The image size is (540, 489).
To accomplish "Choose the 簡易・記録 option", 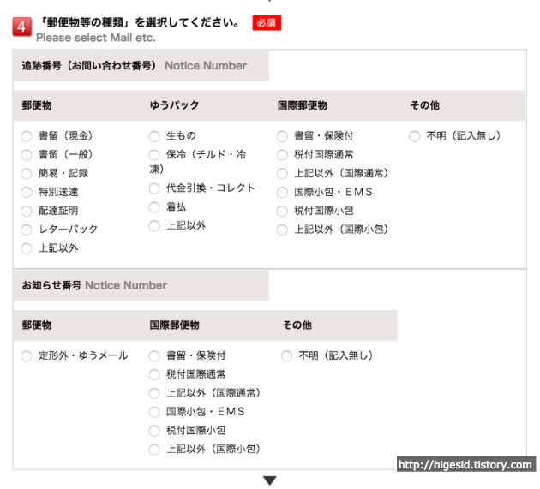I will pyautogui.click(x=27, y=174).
